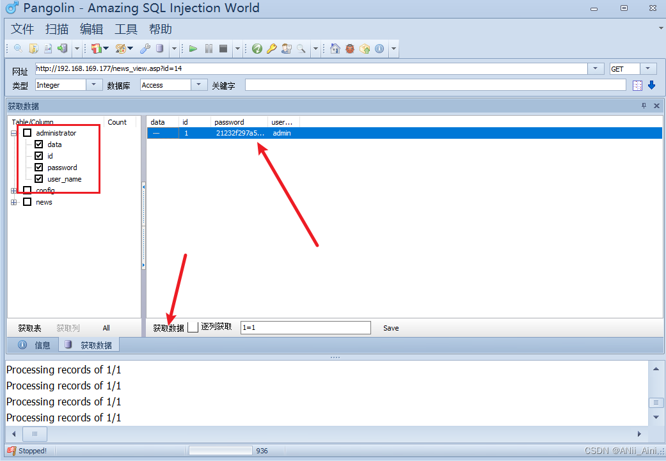The width and height of the screenshot is (666, 461).
Task: Click the blue info about icon
Action: (x=379, y=49)
